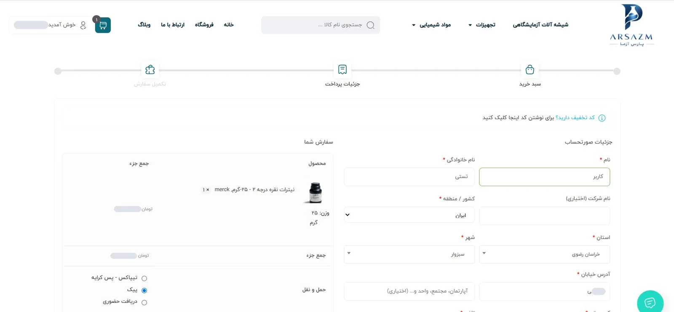The width and height of the screenshot is (674, 312).
Task: Open the فروشگاه menu item
Action: pyautogui.click(x=204, y=25)
